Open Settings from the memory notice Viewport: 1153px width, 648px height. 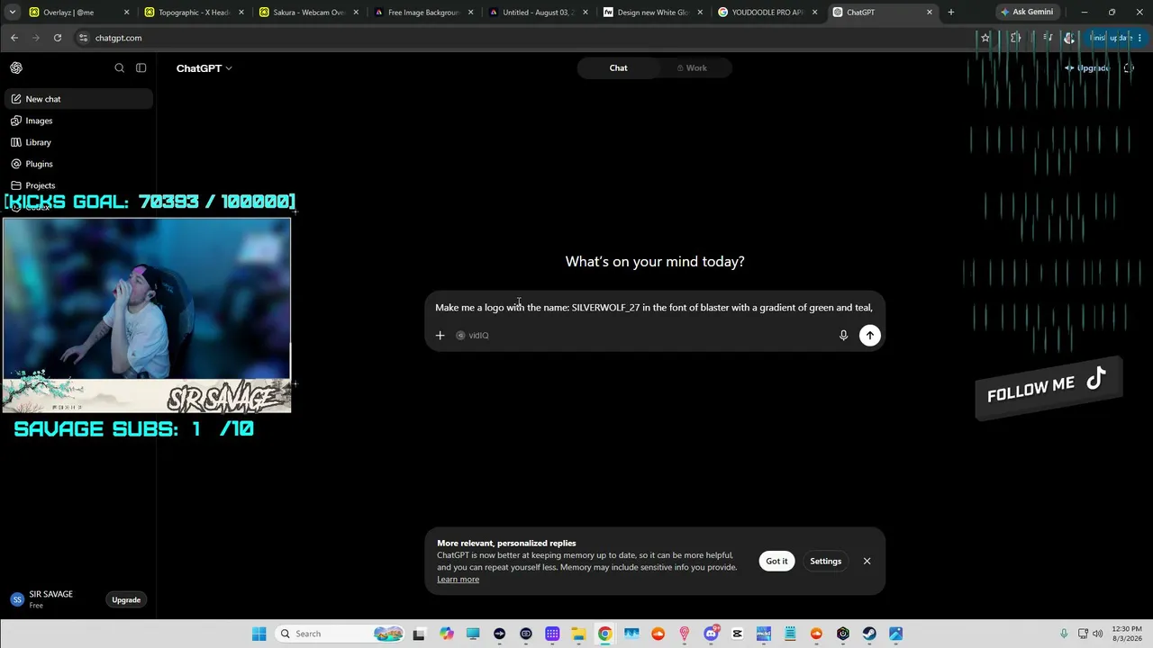pos(825,561)
